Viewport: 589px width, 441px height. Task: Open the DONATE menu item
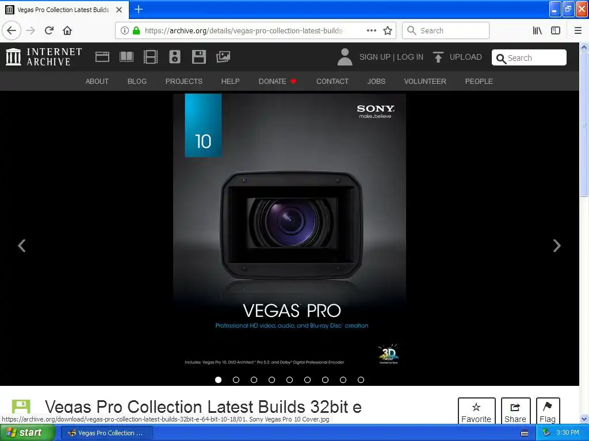click(278, 82)
